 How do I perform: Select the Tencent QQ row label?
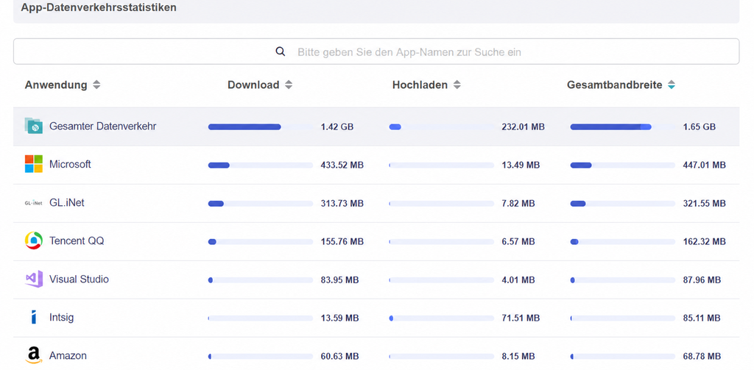coord(77,241)
